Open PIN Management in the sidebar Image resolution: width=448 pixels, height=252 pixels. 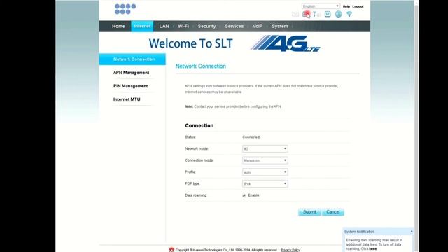[131, 86]
